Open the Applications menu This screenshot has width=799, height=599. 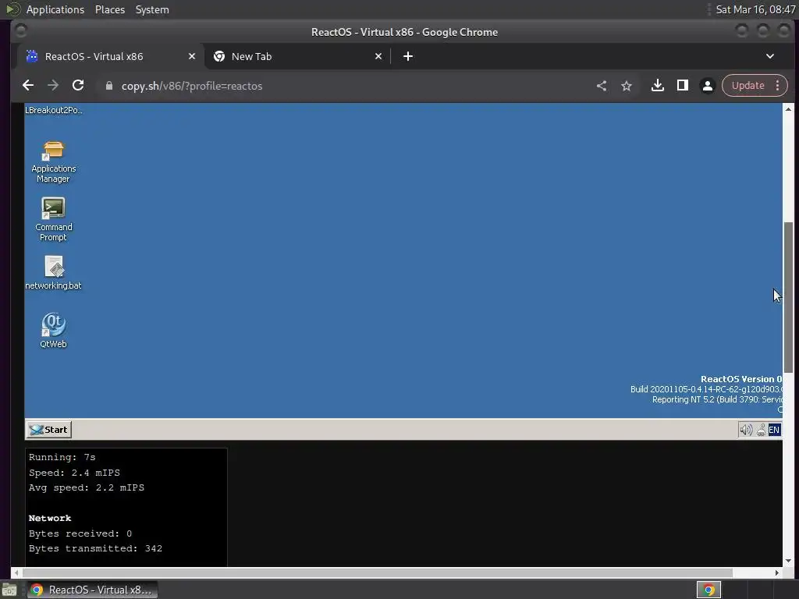tap(55, 9)
